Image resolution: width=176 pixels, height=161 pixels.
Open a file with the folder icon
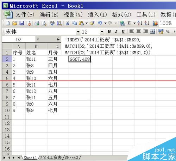click(15, 23)
